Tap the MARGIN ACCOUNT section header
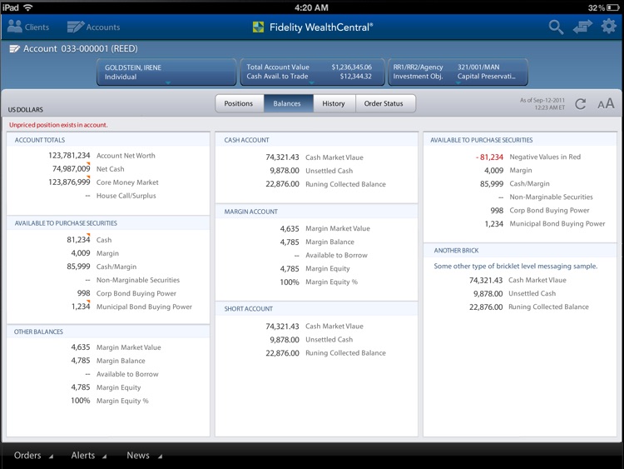The image size is (624, 469). tap(250, 212)
